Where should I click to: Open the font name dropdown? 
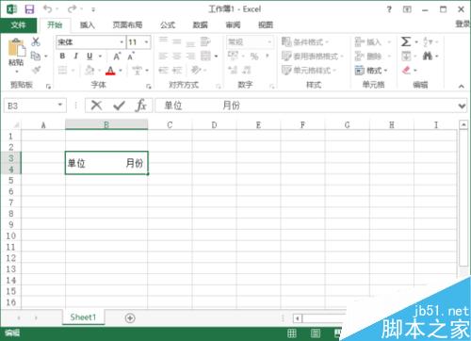point(122,42)
